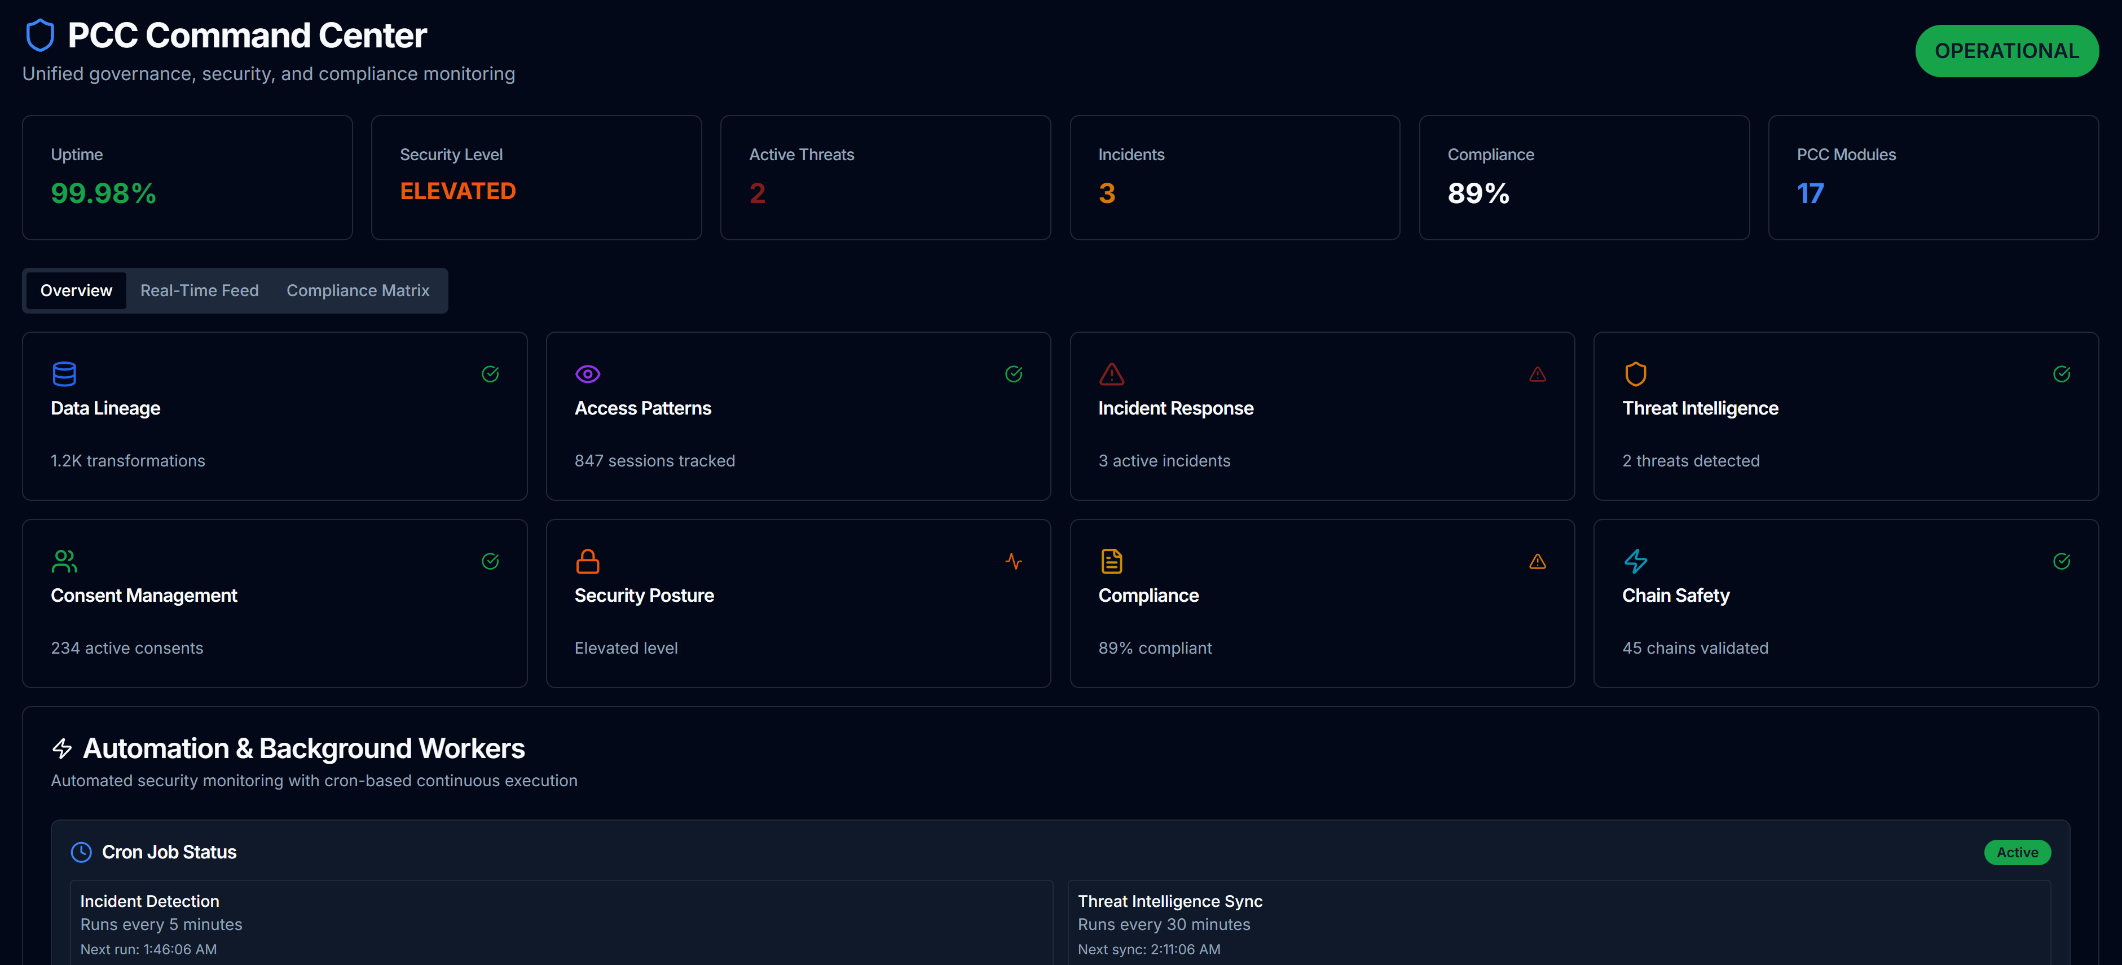Click the eye icon on Access Patterns card
2122x965 pixels.
tap(587, 373)
